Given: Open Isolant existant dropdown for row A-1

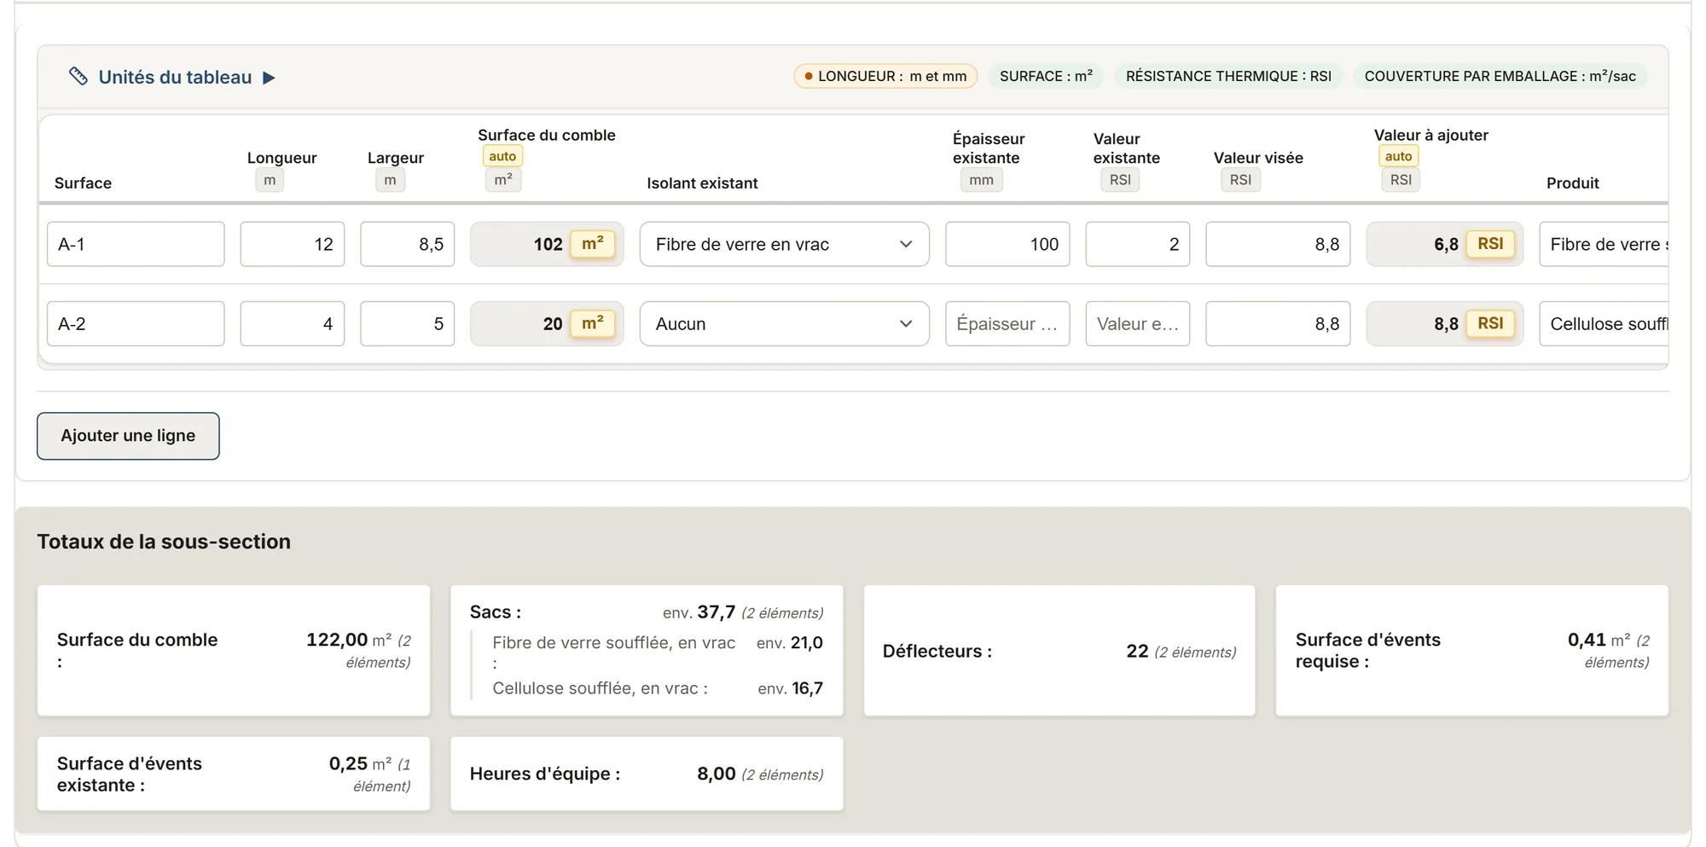Looking at the screenshot, I should click(x=784, y=244).
